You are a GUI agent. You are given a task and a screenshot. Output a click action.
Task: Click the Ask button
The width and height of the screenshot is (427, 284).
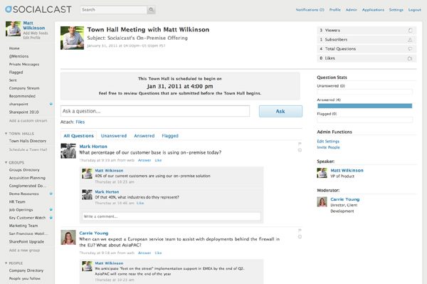280,111
